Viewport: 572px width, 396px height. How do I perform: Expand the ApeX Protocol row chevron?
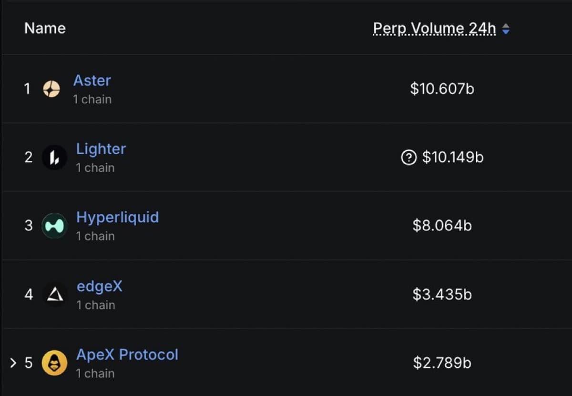(x=12, y=363)
